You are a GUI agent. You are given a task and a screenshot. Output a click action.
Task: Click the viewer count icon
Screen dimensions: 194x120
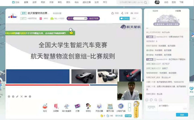point(132,13)
